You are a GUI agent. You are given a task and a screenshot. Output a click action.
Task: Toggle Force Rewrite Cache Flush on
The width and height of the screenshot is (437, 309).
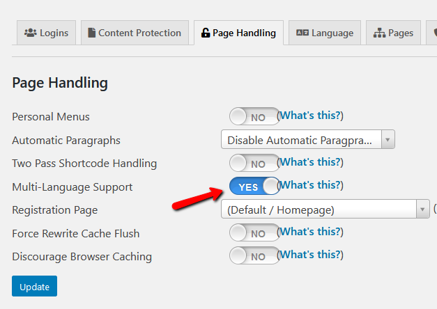(254, 232)
